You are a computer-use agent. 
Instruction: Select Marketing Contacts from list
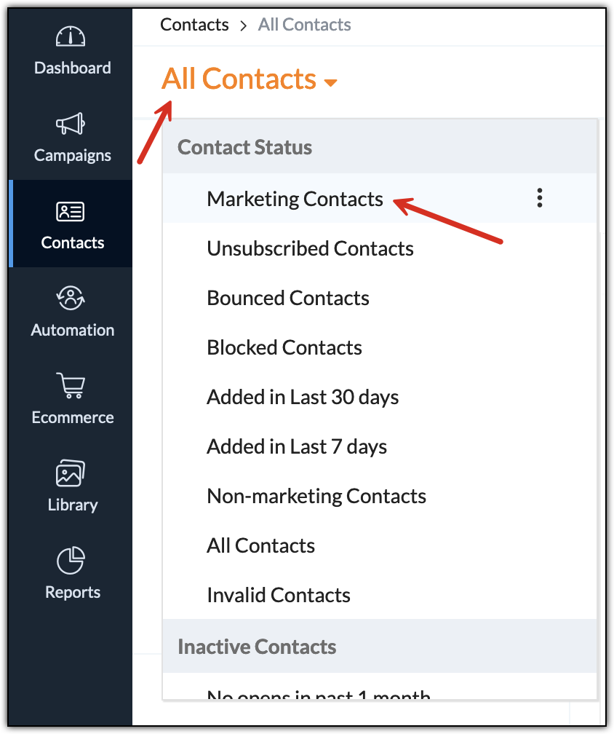[x=295, y=199]
